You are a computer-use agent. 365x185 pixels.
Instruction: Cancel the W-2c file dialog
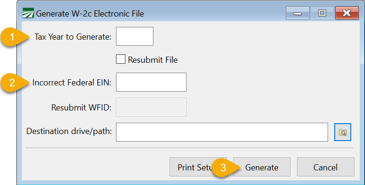(x=325, y=167)
